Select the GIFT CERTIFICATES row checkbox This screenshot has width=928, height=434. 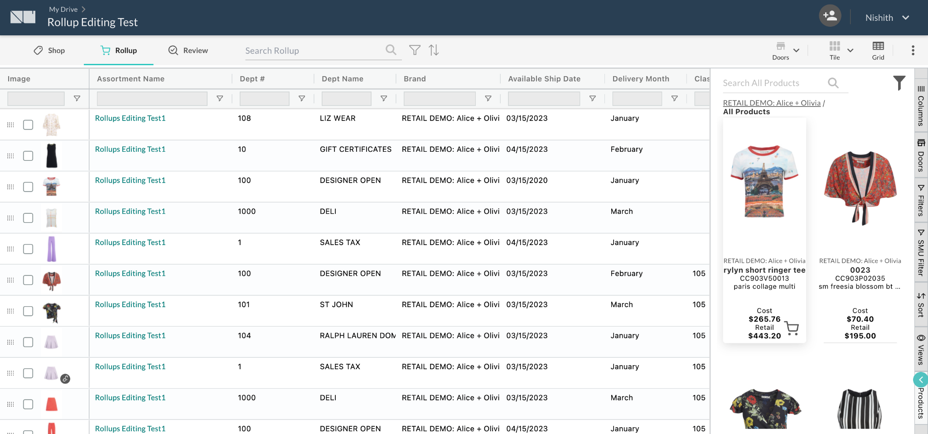pos(28,156)
